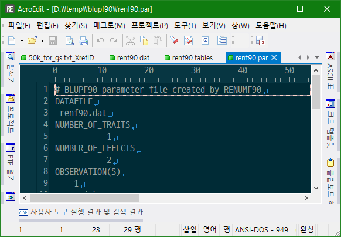341x237 pixels.
Task: Click the NUMBER_OF_EFFECTS line
Action: [x=95, y=149]
